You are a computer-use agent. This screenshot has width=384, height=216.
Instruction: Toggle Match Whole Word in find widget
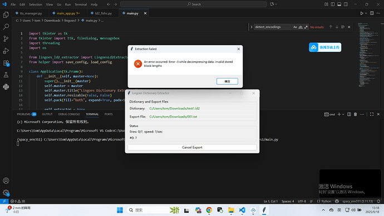coord(301,27)
